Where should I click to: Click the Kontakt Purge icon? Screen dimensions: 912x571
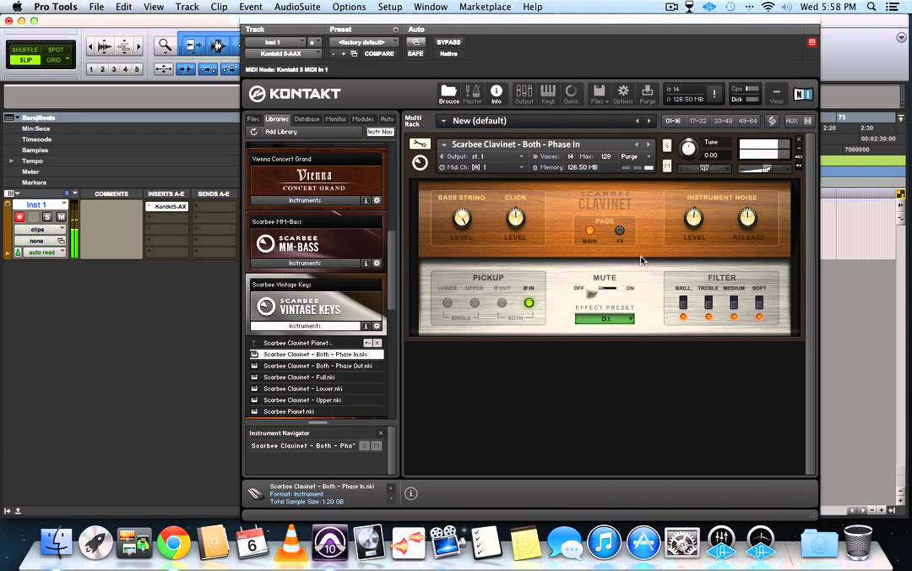tap(648, 94)
